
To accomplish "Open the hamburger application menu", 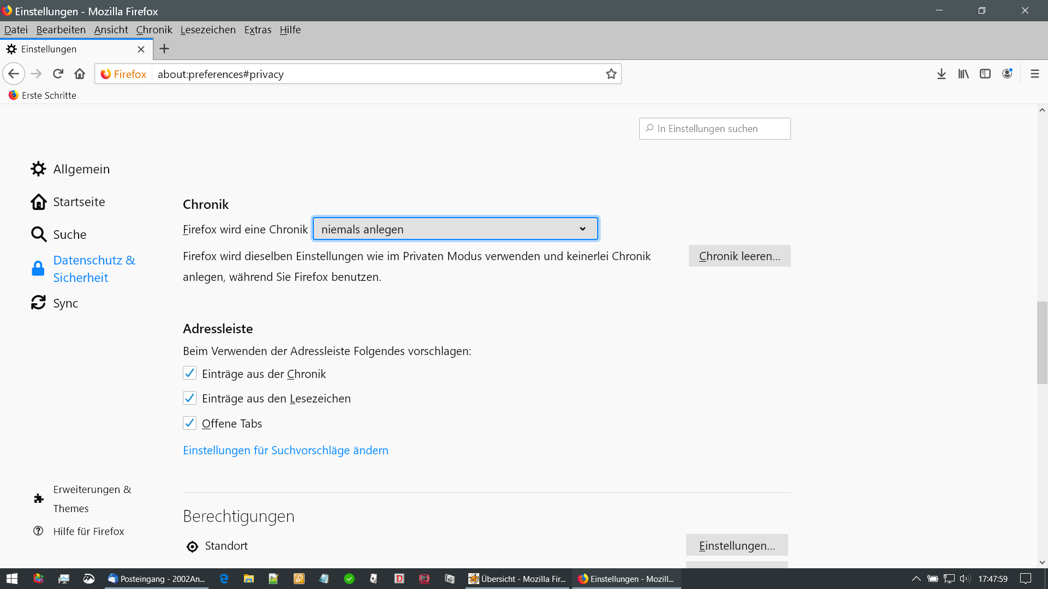I will (1034, 74).
